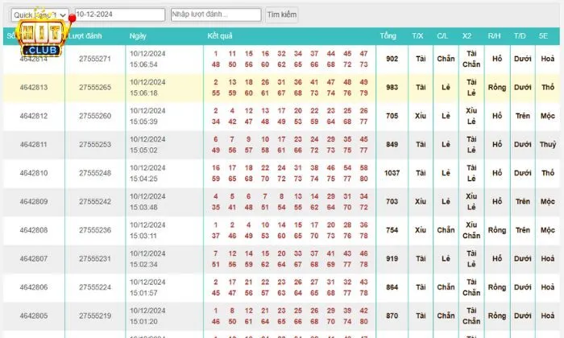Select draw number 4642805
This screenshot has width=564, height=338.
point(34,315)
